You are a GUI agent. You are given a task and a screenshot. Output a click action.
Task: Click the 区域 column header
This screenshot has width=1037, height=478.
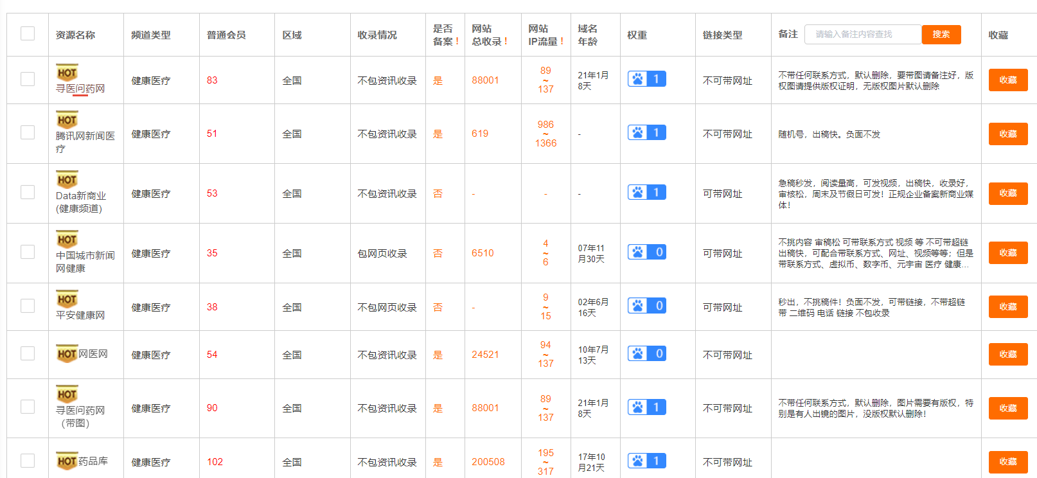pos(292,35)
